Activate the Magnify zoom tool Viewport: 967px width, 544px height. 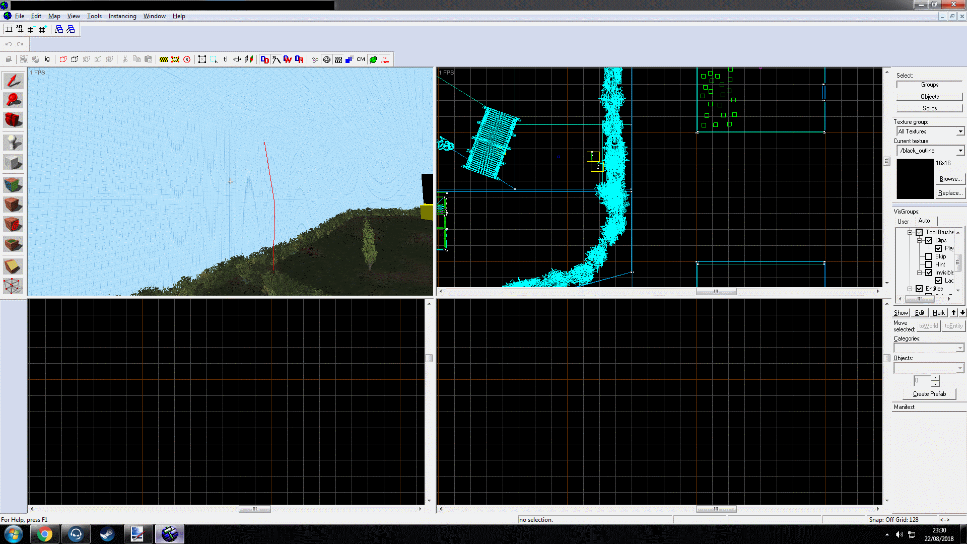pyautogui.click(x=13, y=100)
